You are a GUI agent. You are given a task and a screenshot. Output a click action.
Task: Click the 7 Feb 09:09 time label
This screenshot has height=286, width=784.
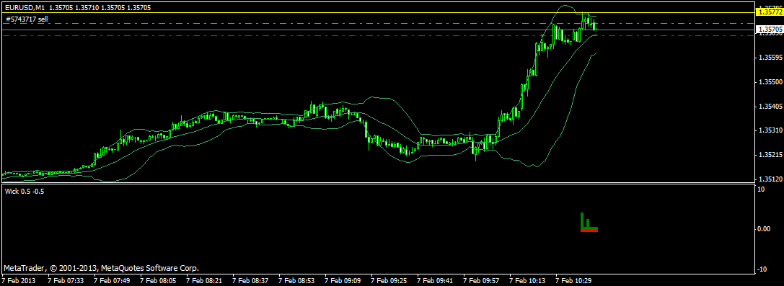(x=343, y=281)
